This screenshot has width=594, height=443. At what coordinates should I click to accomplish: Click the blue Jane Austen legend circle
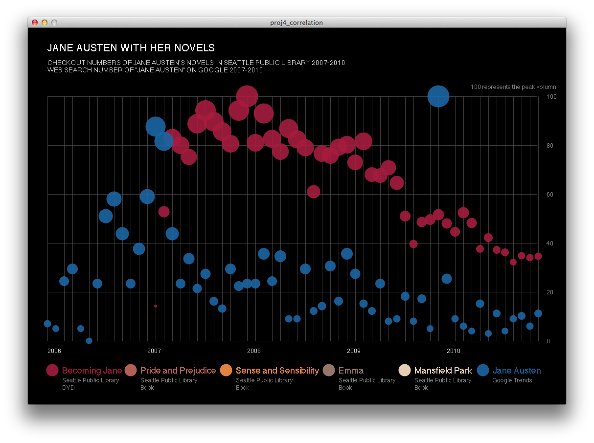coord(483,371)
